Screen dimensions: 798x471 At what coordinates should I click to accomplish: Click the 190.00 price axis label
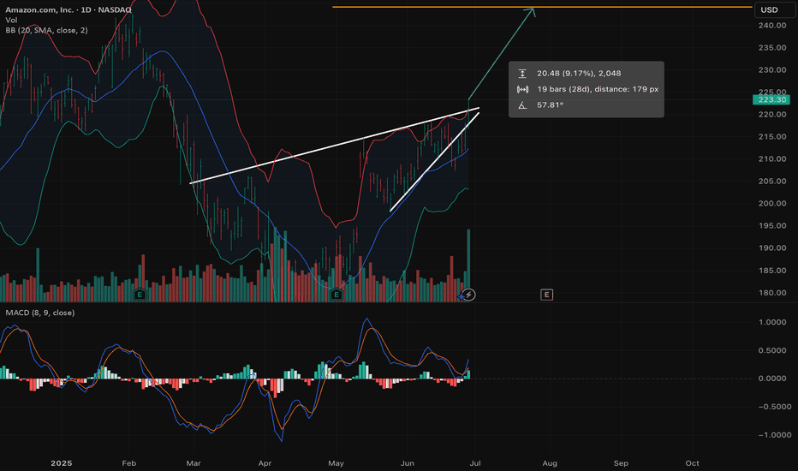coord(772,248)
